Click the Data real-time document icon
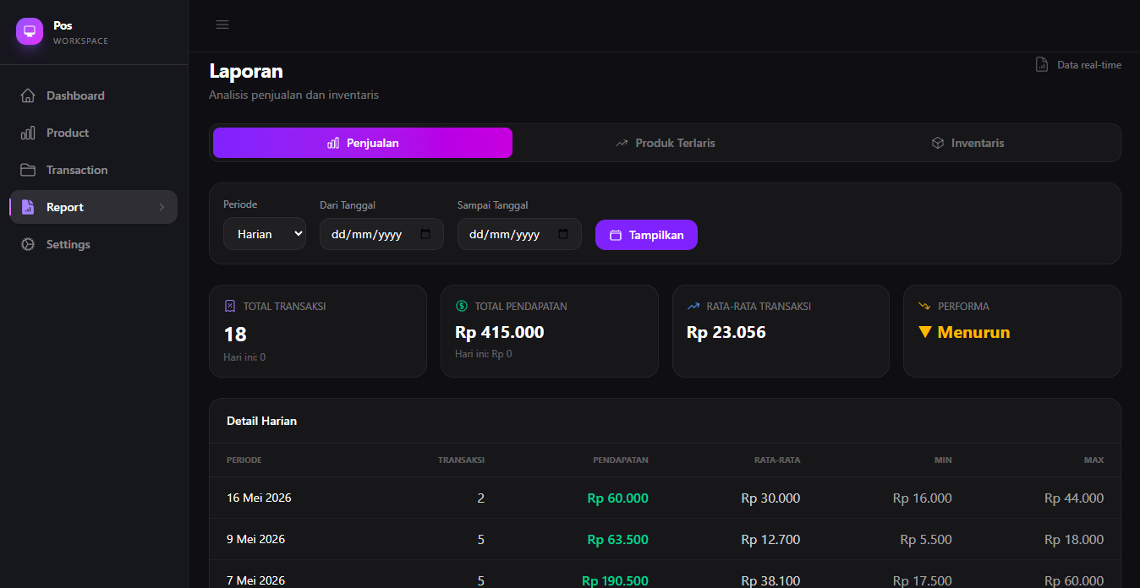The width and height of the screenshot is (1140, 588). point(1042,65)
